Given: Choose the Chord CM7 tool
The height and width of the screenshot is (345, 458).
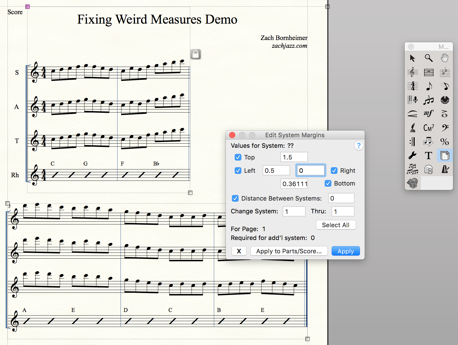Looking at the screenshot, I should [x=429, y=127].
